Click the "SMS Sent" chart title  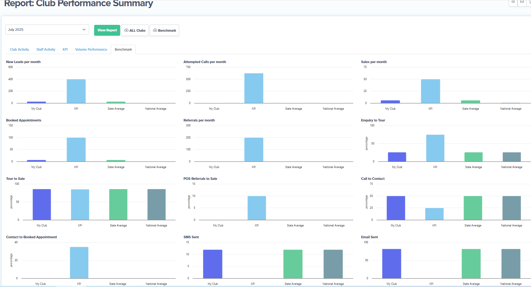[x=191, y=237]
